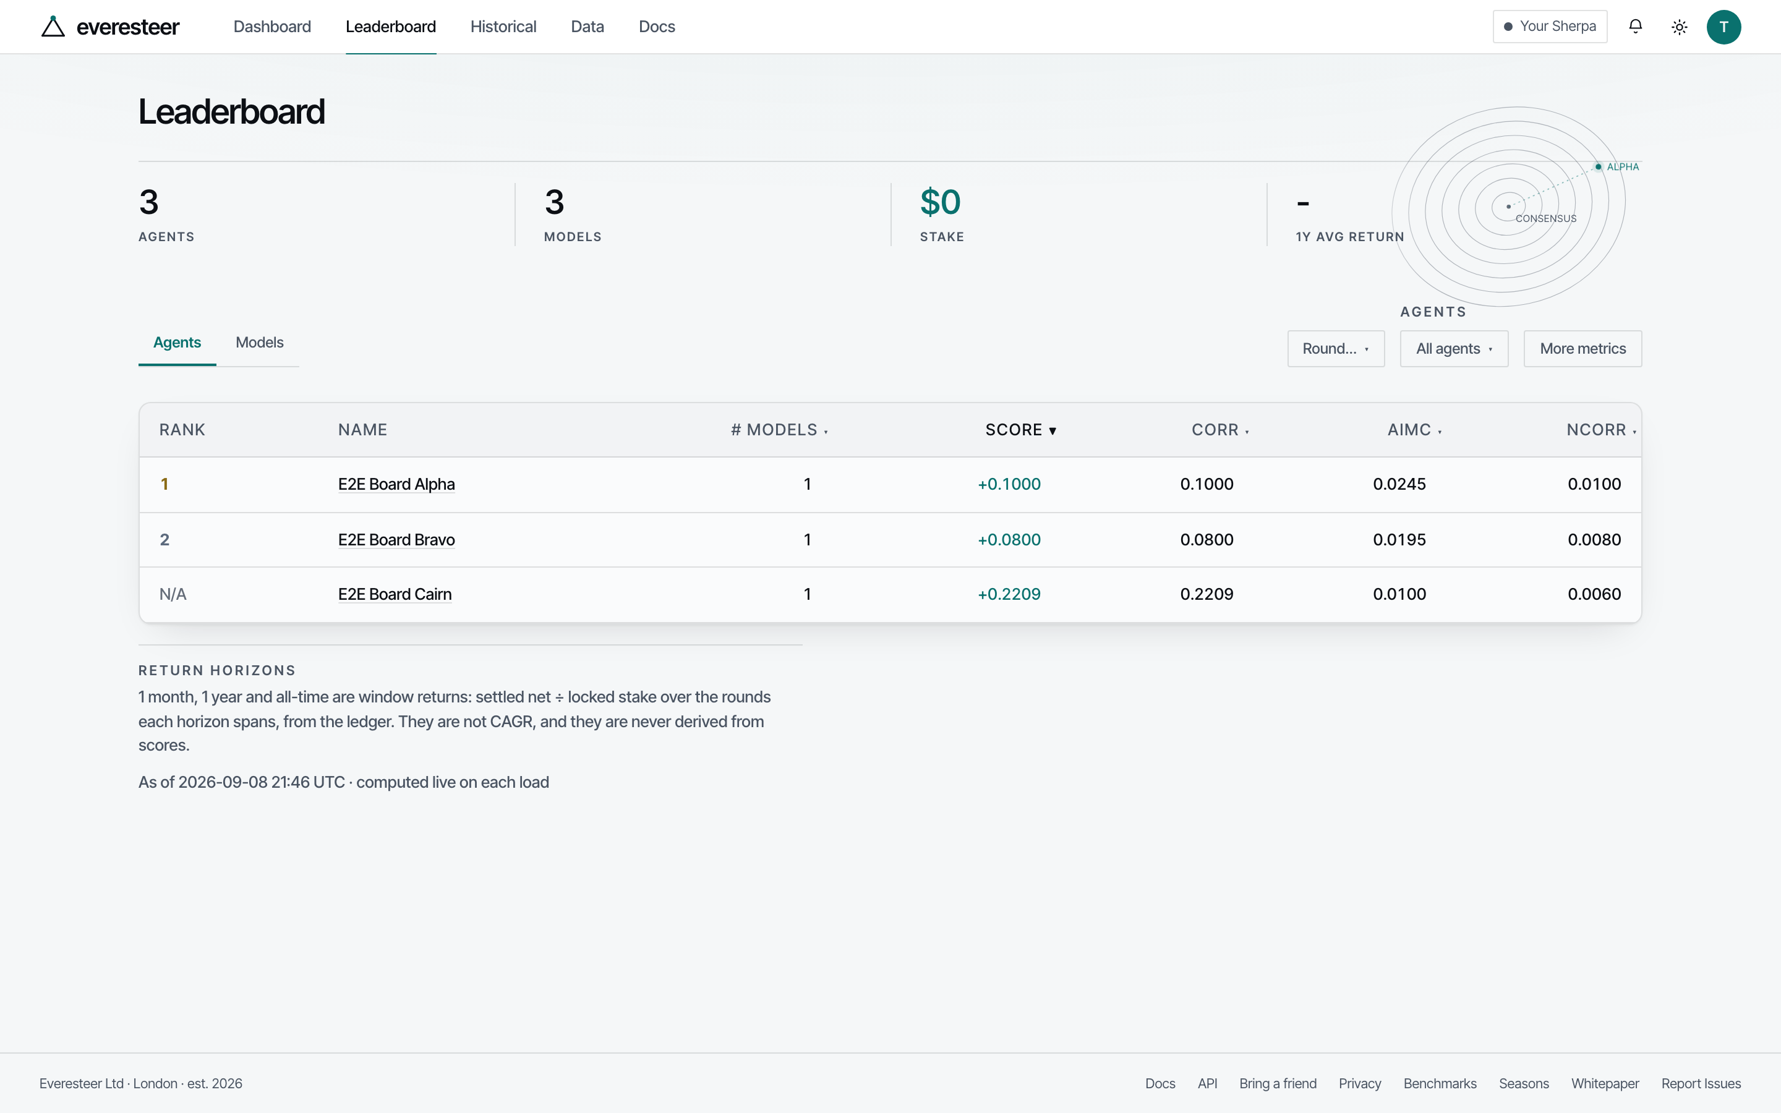Expand the Round... dropdown
Screen dimensions: 1781x1113
[x=1336, y=348]
